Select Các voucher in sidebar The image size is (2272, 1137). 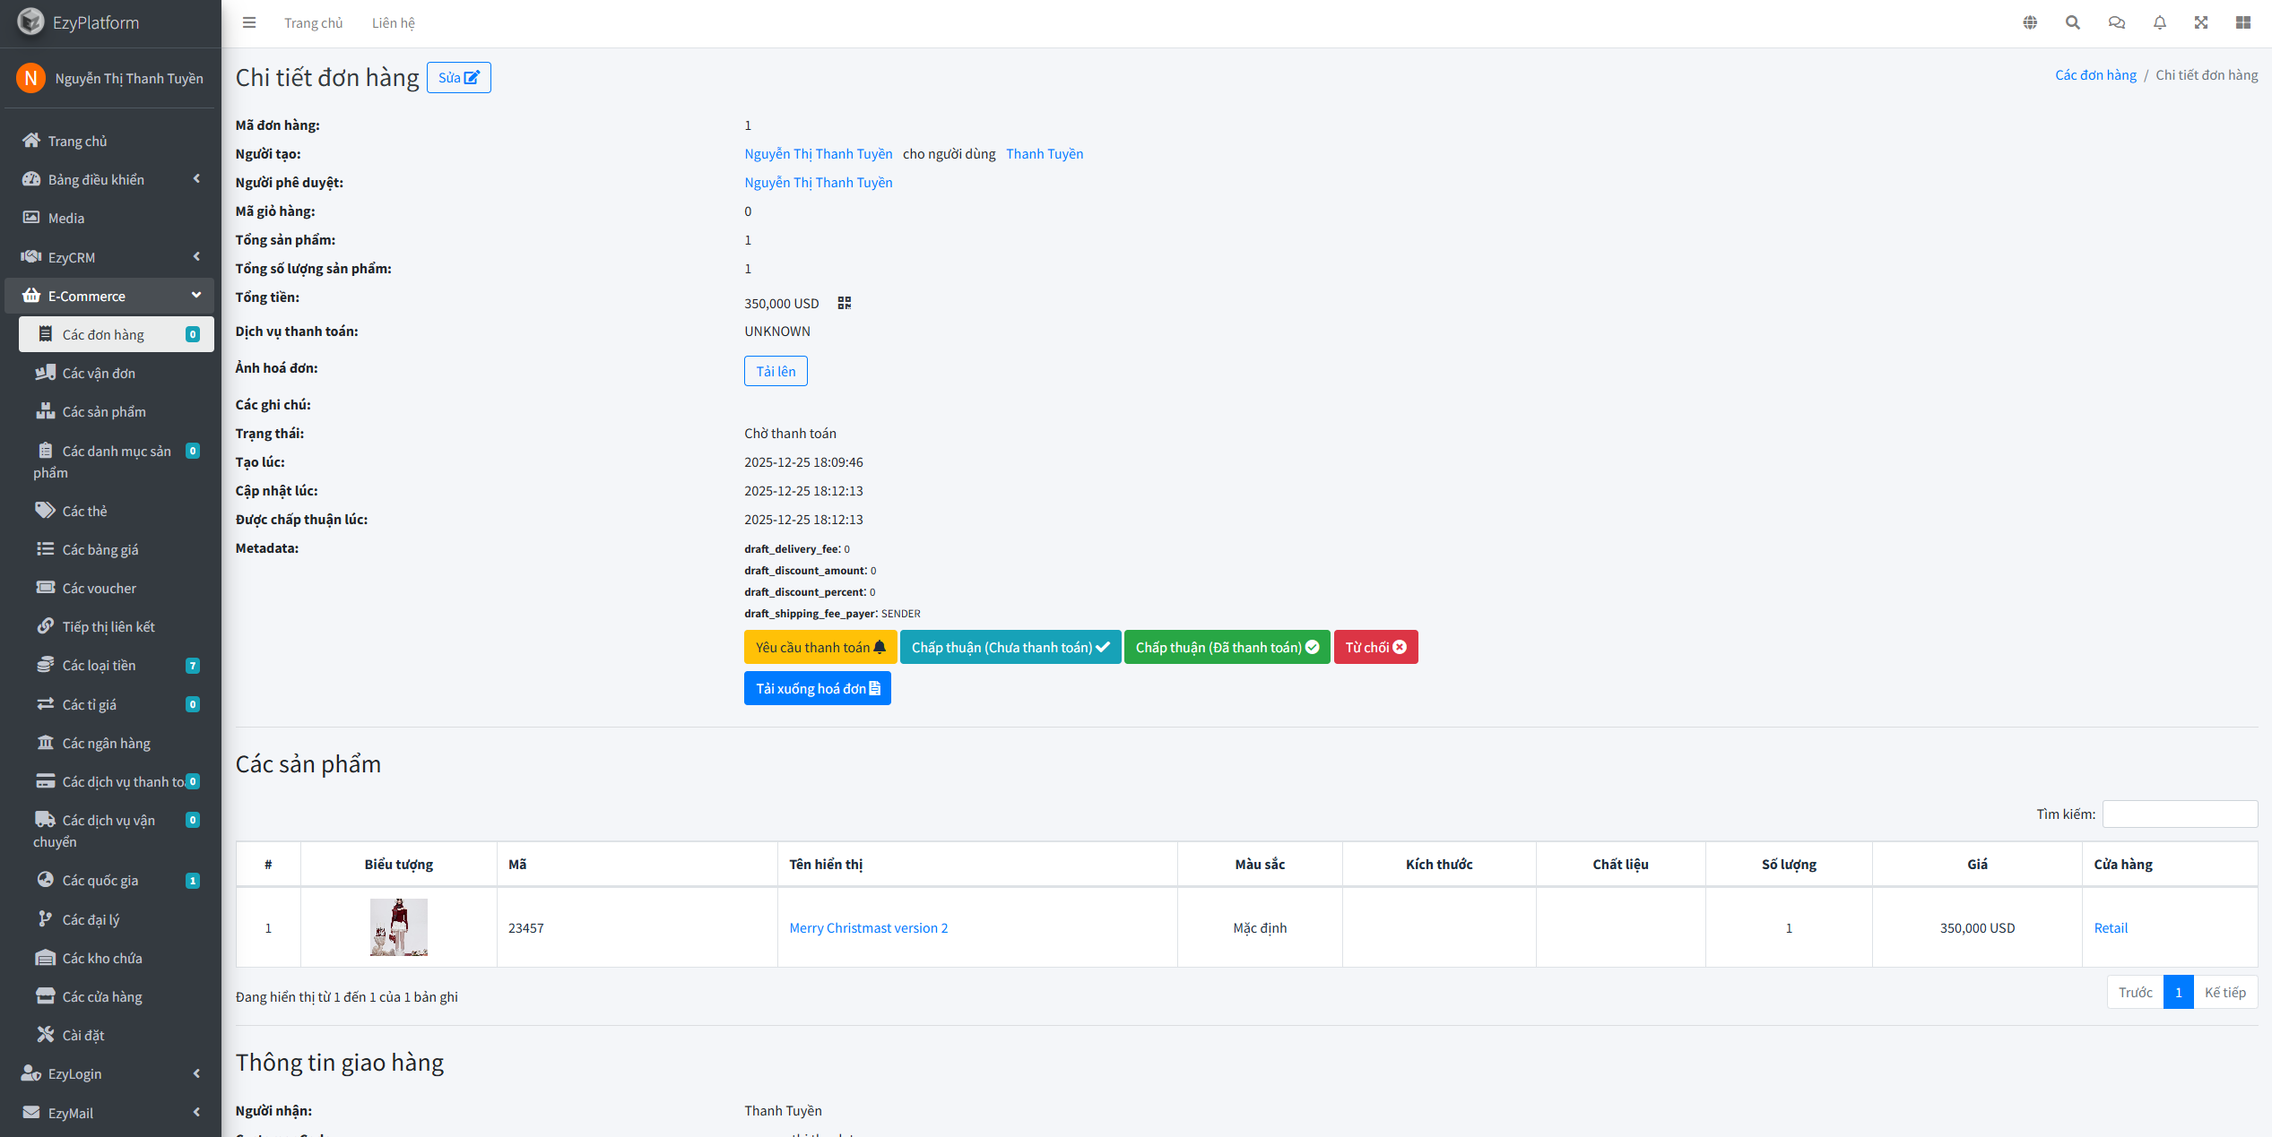click(100, 589)
